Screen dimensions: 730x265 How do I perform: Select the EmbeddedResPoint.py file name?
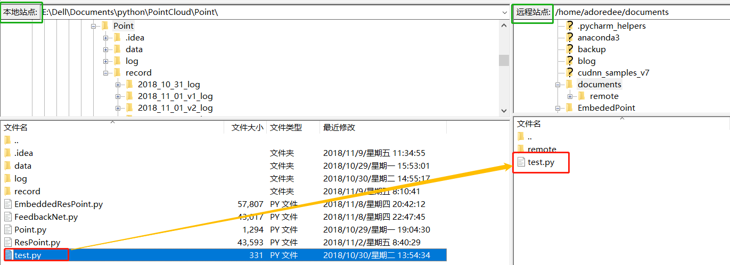click(59, 204)
